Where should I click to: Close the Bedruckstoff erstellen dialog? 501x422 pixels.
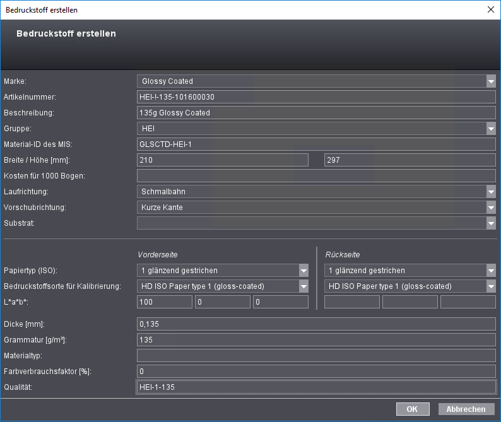(491, 9)
